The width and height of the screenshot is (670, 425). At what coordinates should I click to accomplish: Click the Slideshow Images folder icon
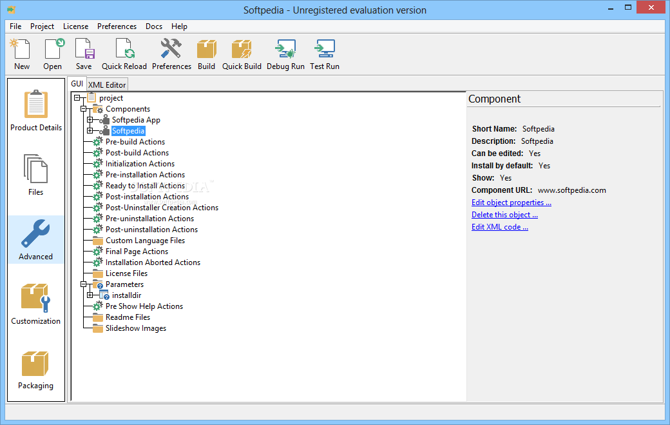point(98,328)
